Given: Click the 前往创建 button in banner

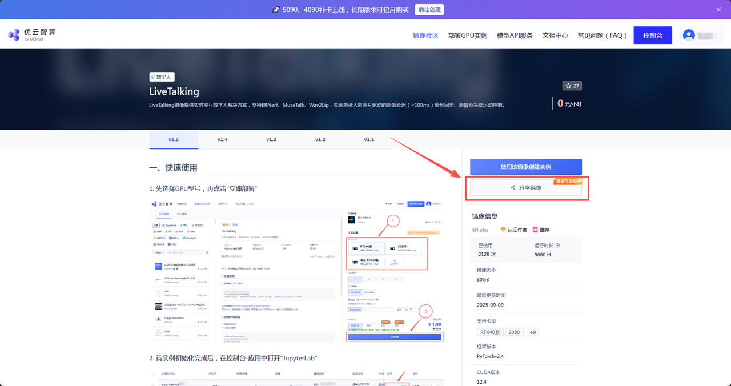Looking at the screenshot, I should point(429,9).
